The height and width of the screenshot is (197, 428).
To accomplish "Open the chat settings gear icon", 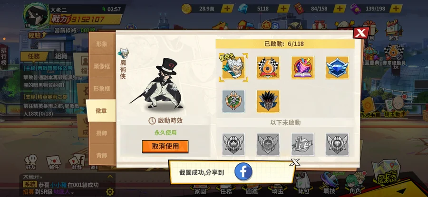I will (110, 192).
